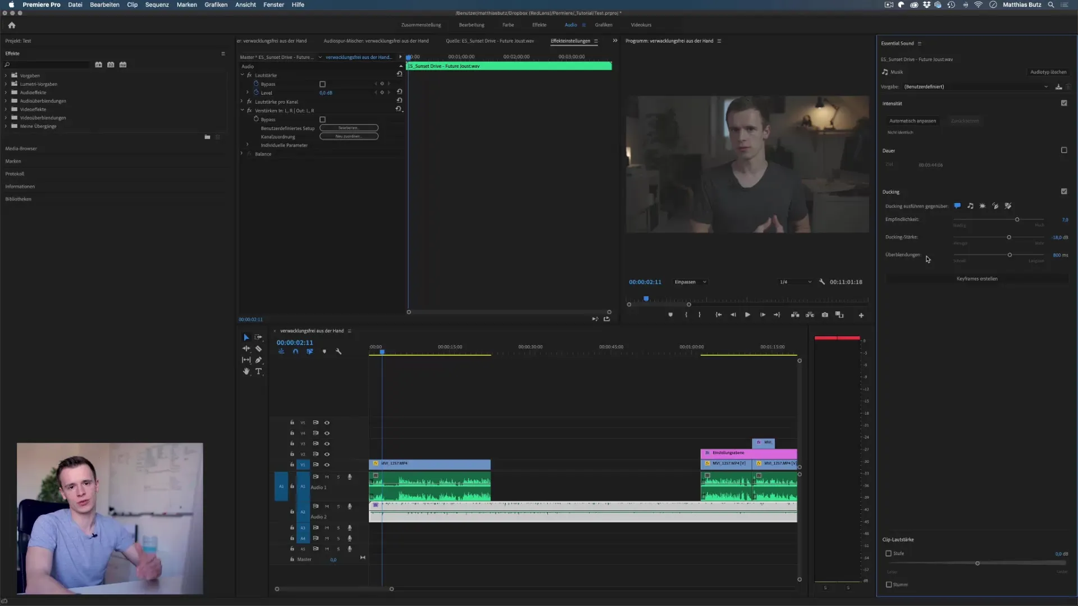Select the Type tool

point(258,371)
